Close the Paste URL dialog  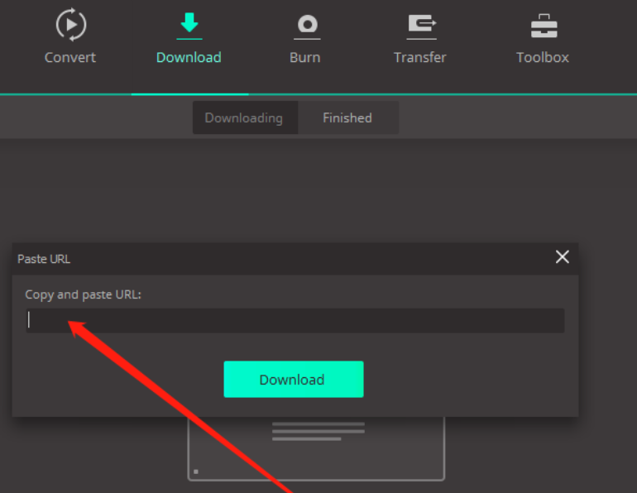pos(563,257)
